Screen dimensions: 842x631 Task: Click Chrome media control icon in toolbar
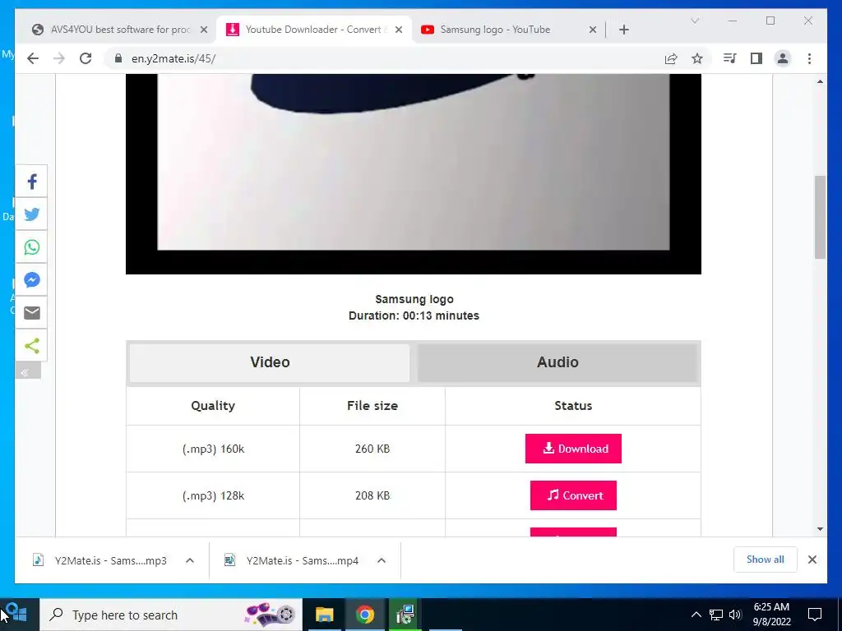[729, 58]
